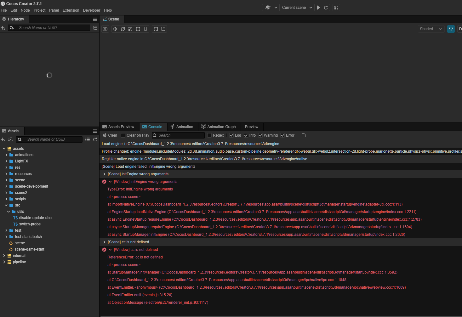Viewport: 462px width, 317px height.
Task: Click the Assets search field
Action: (54, 139)
